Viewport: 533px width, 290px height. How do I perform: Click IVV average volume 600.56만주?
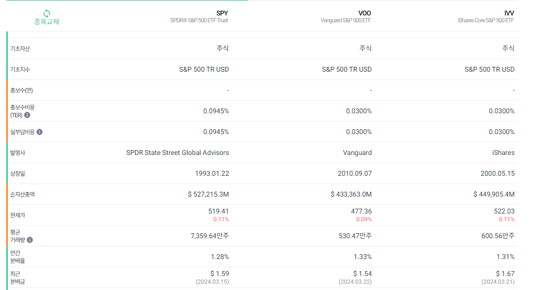pos(498,236)
